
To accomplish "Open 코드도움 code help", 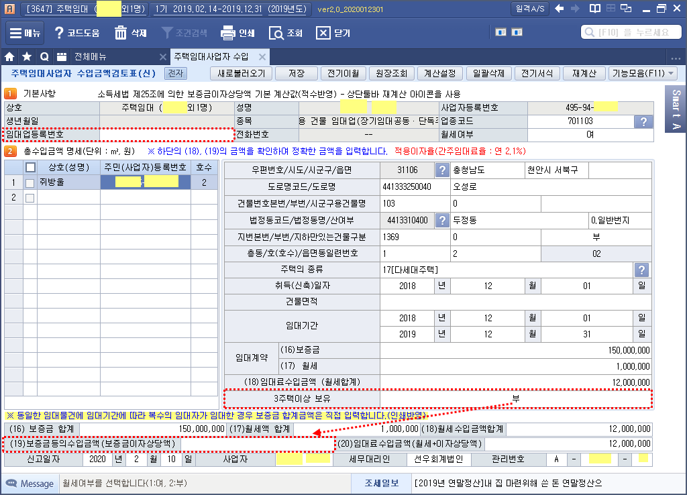I will coord(76,34).
